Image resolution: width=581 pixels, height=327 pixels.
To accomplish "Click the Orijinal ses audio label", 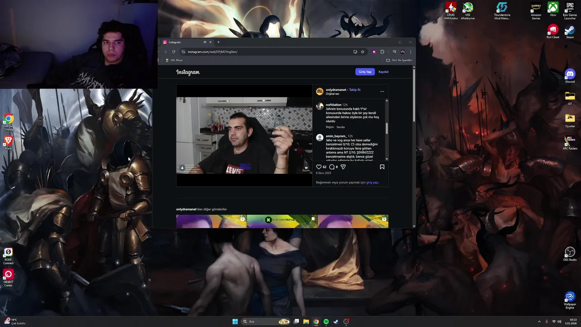I will 332,94.
